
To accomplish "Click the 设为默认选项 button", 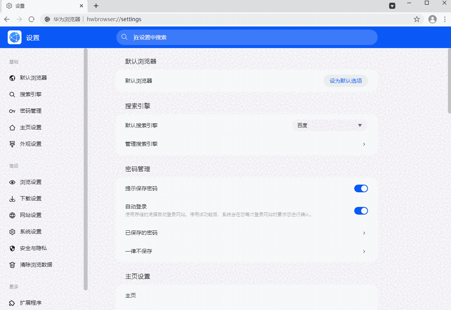I will (345, 81).
